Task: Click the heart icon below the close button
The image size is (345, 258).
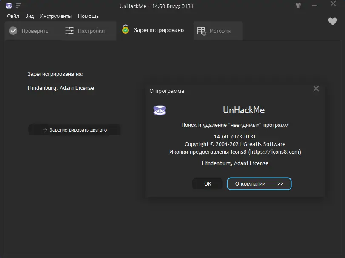Action: (333, 21)
